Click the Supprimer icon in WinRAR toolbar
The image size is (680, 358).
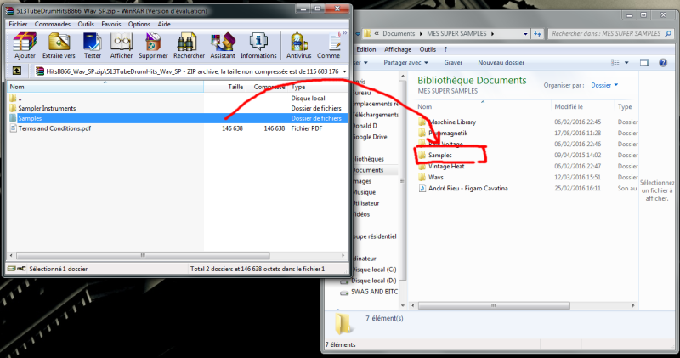tap(153, 43)
